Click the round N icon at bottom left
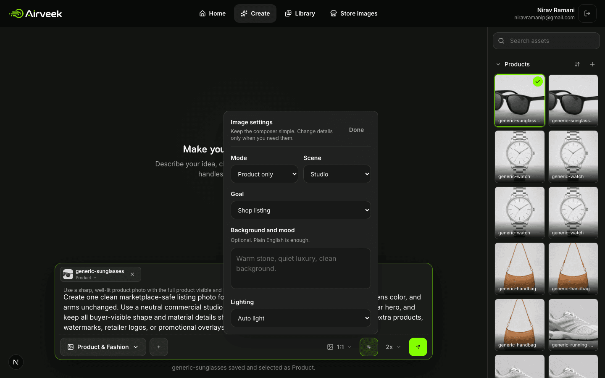605x378 pixels. pos(16,362)
